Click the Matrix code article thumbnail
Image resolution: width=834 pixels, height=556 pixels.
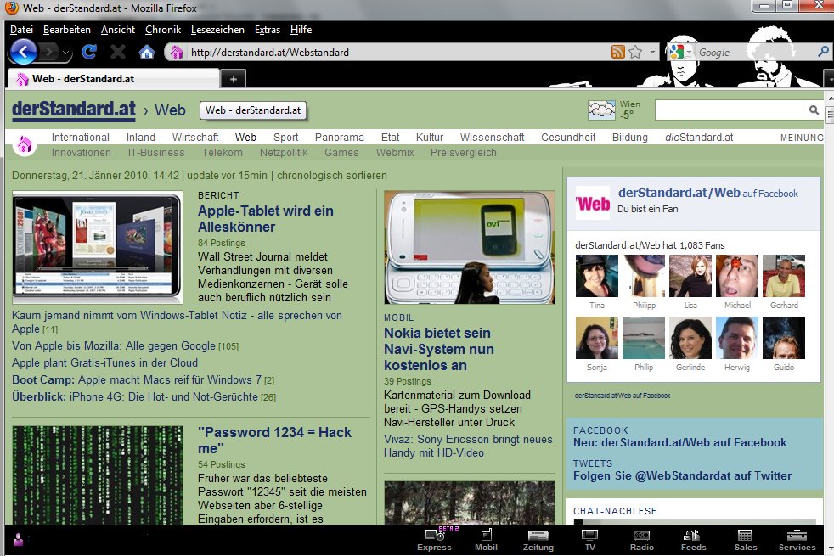98,475
